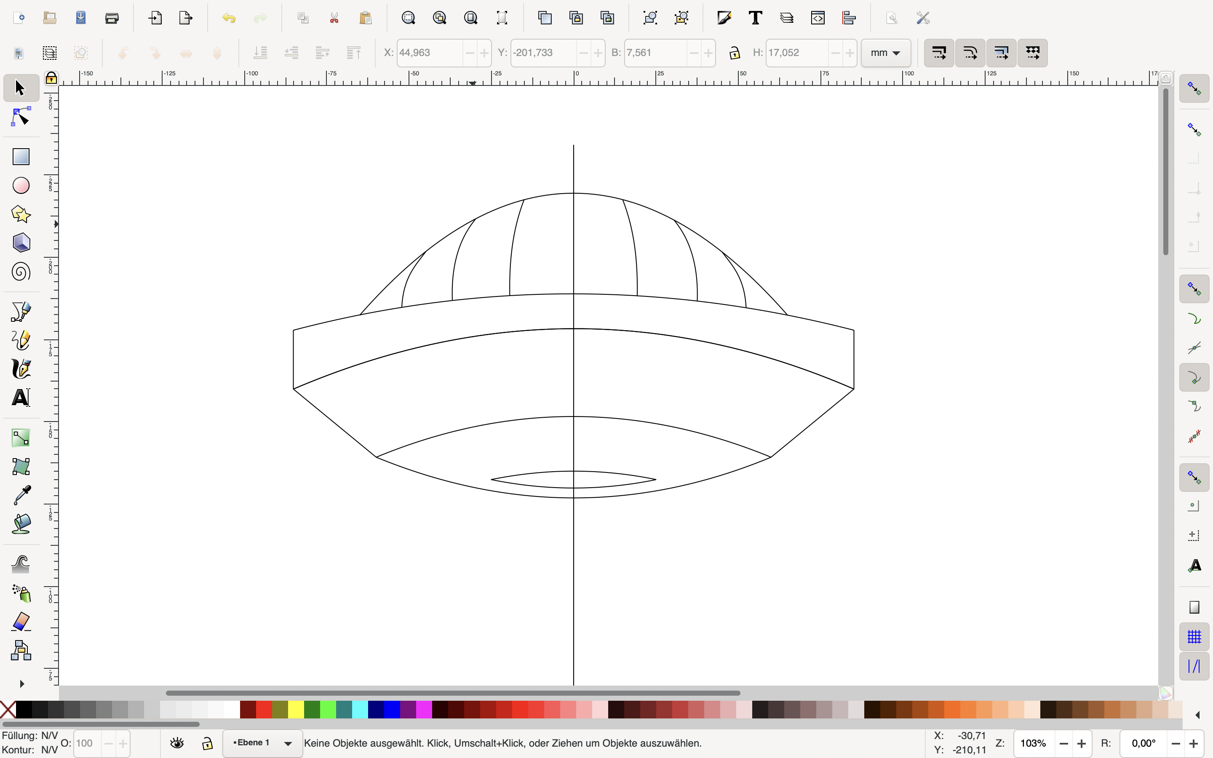Toggle width-height ratio lock
The width and height of the screenshot is (1213, 758).
[x=735, y=53]
